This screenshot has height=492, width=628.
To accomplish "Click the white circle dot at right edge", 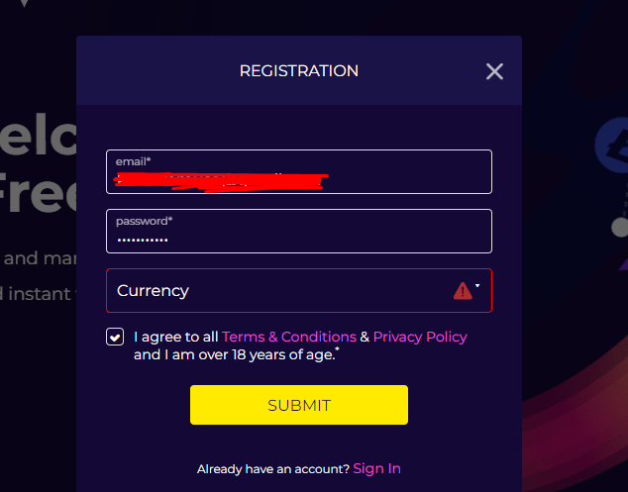I will [620, 228].
